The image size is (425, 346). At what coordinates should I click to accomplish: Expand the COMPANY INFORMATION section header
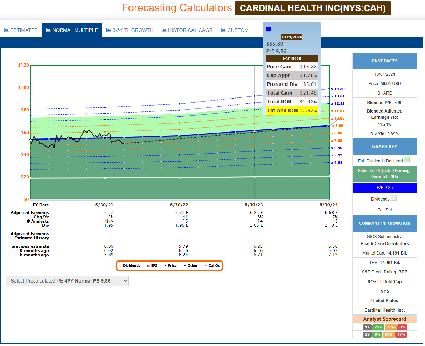(x=384, y=223)
